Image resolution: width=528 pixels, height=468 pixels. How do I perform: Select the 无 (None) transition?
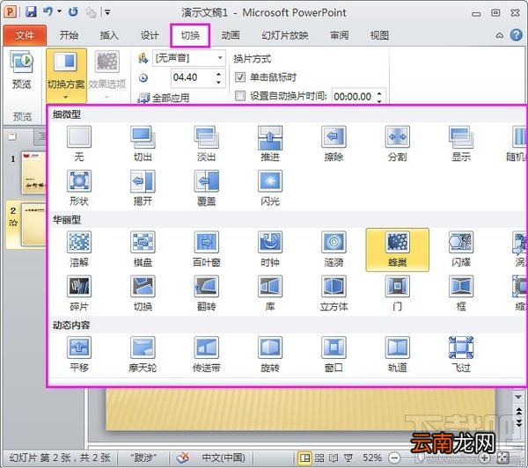pyautogui.click(x=79, y=143)
